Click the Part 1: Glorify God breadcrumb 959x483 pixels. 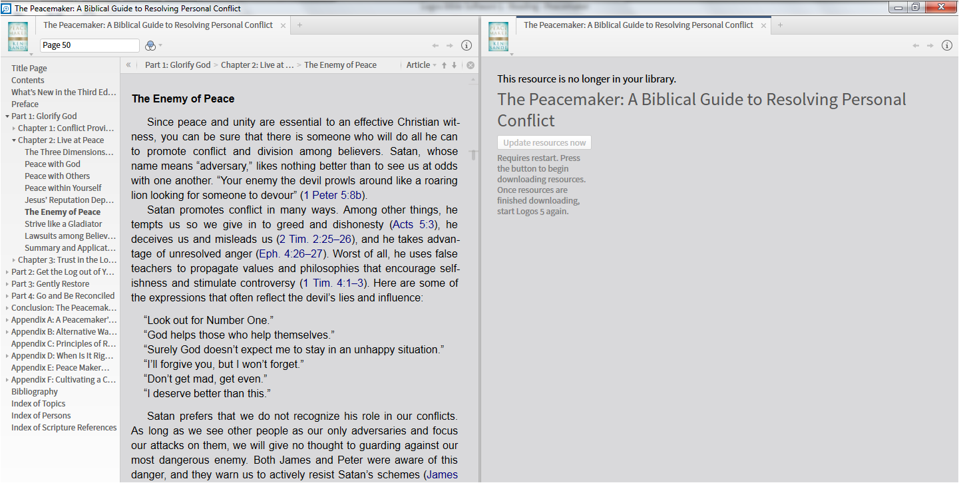178,65
